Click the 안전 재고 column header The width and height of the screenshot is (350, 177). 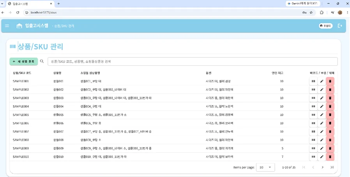tap(278, 73)
